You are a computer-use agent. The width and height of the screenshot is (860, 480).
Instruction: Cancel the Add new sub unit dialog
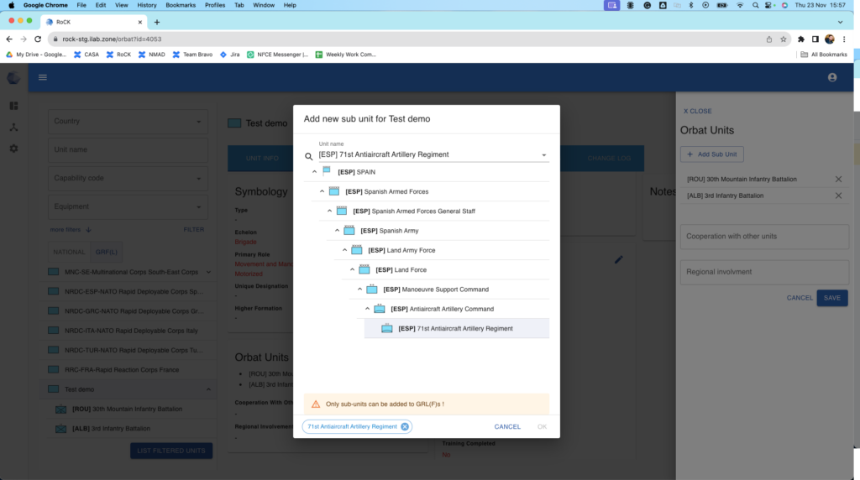(x=507, y=426)
